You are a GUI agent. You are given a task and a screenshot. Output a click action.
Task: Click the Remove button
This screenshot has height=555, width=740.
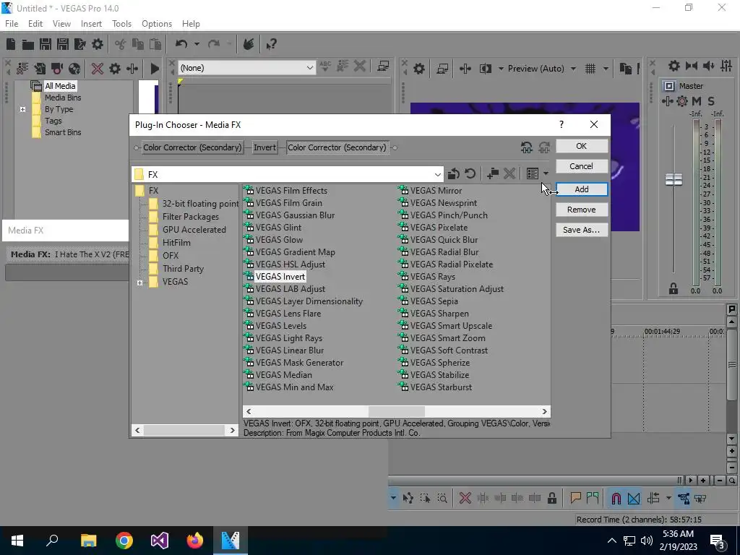582,210
